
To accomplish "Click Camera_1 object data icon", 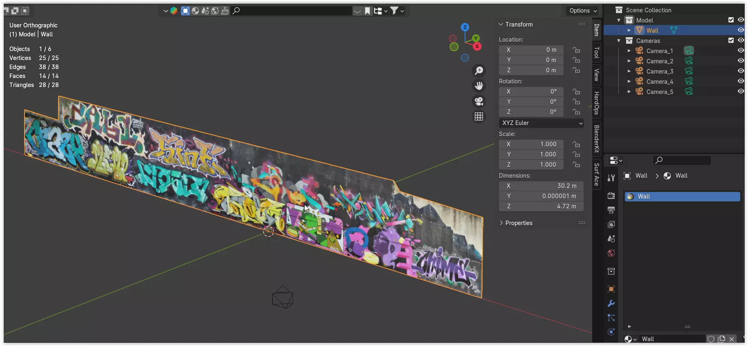I will 689,51.
